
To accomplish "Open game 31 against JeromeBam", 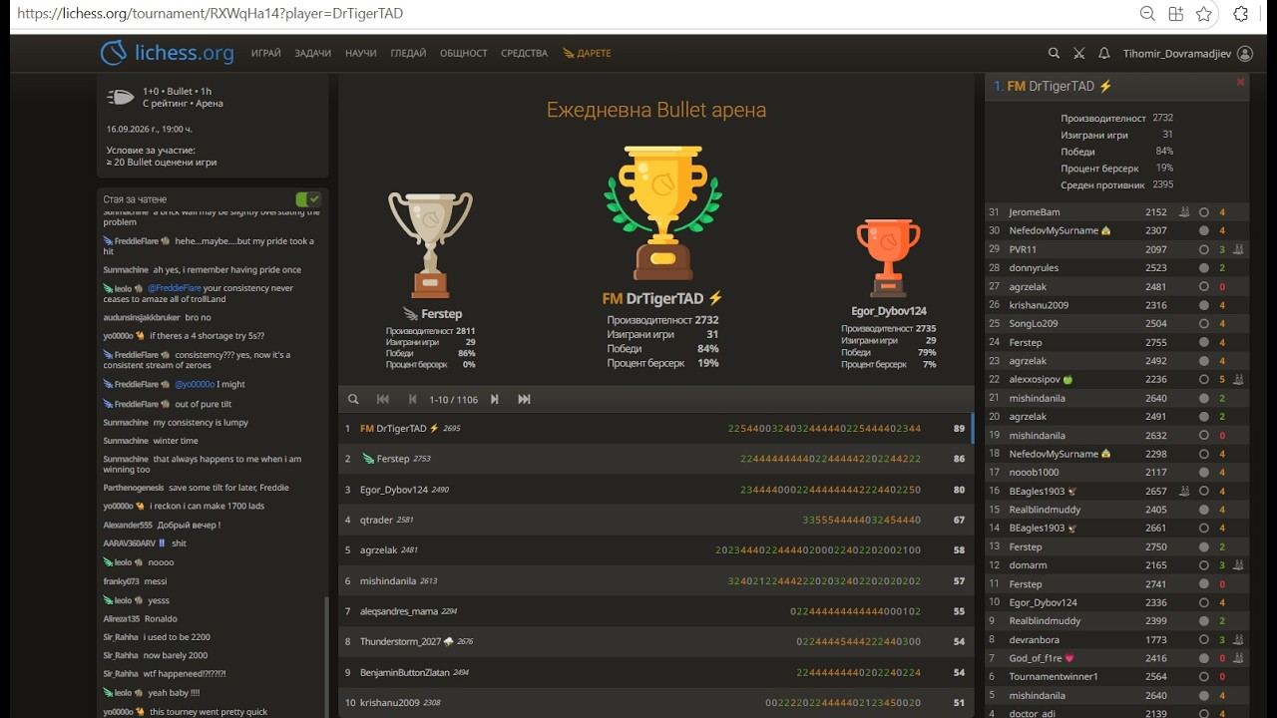I will tap(1116, 212).
